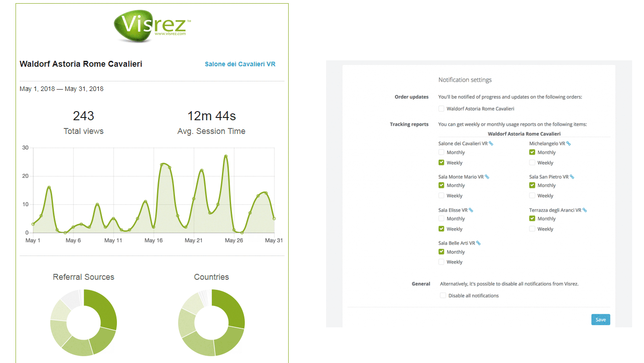Uncheck Monthly report for Sala San Pietro VR
The height and width of the screenshot is (363, 644).
point(532,185)
